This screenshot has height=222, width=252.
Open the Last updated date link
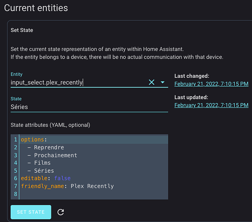211,105
